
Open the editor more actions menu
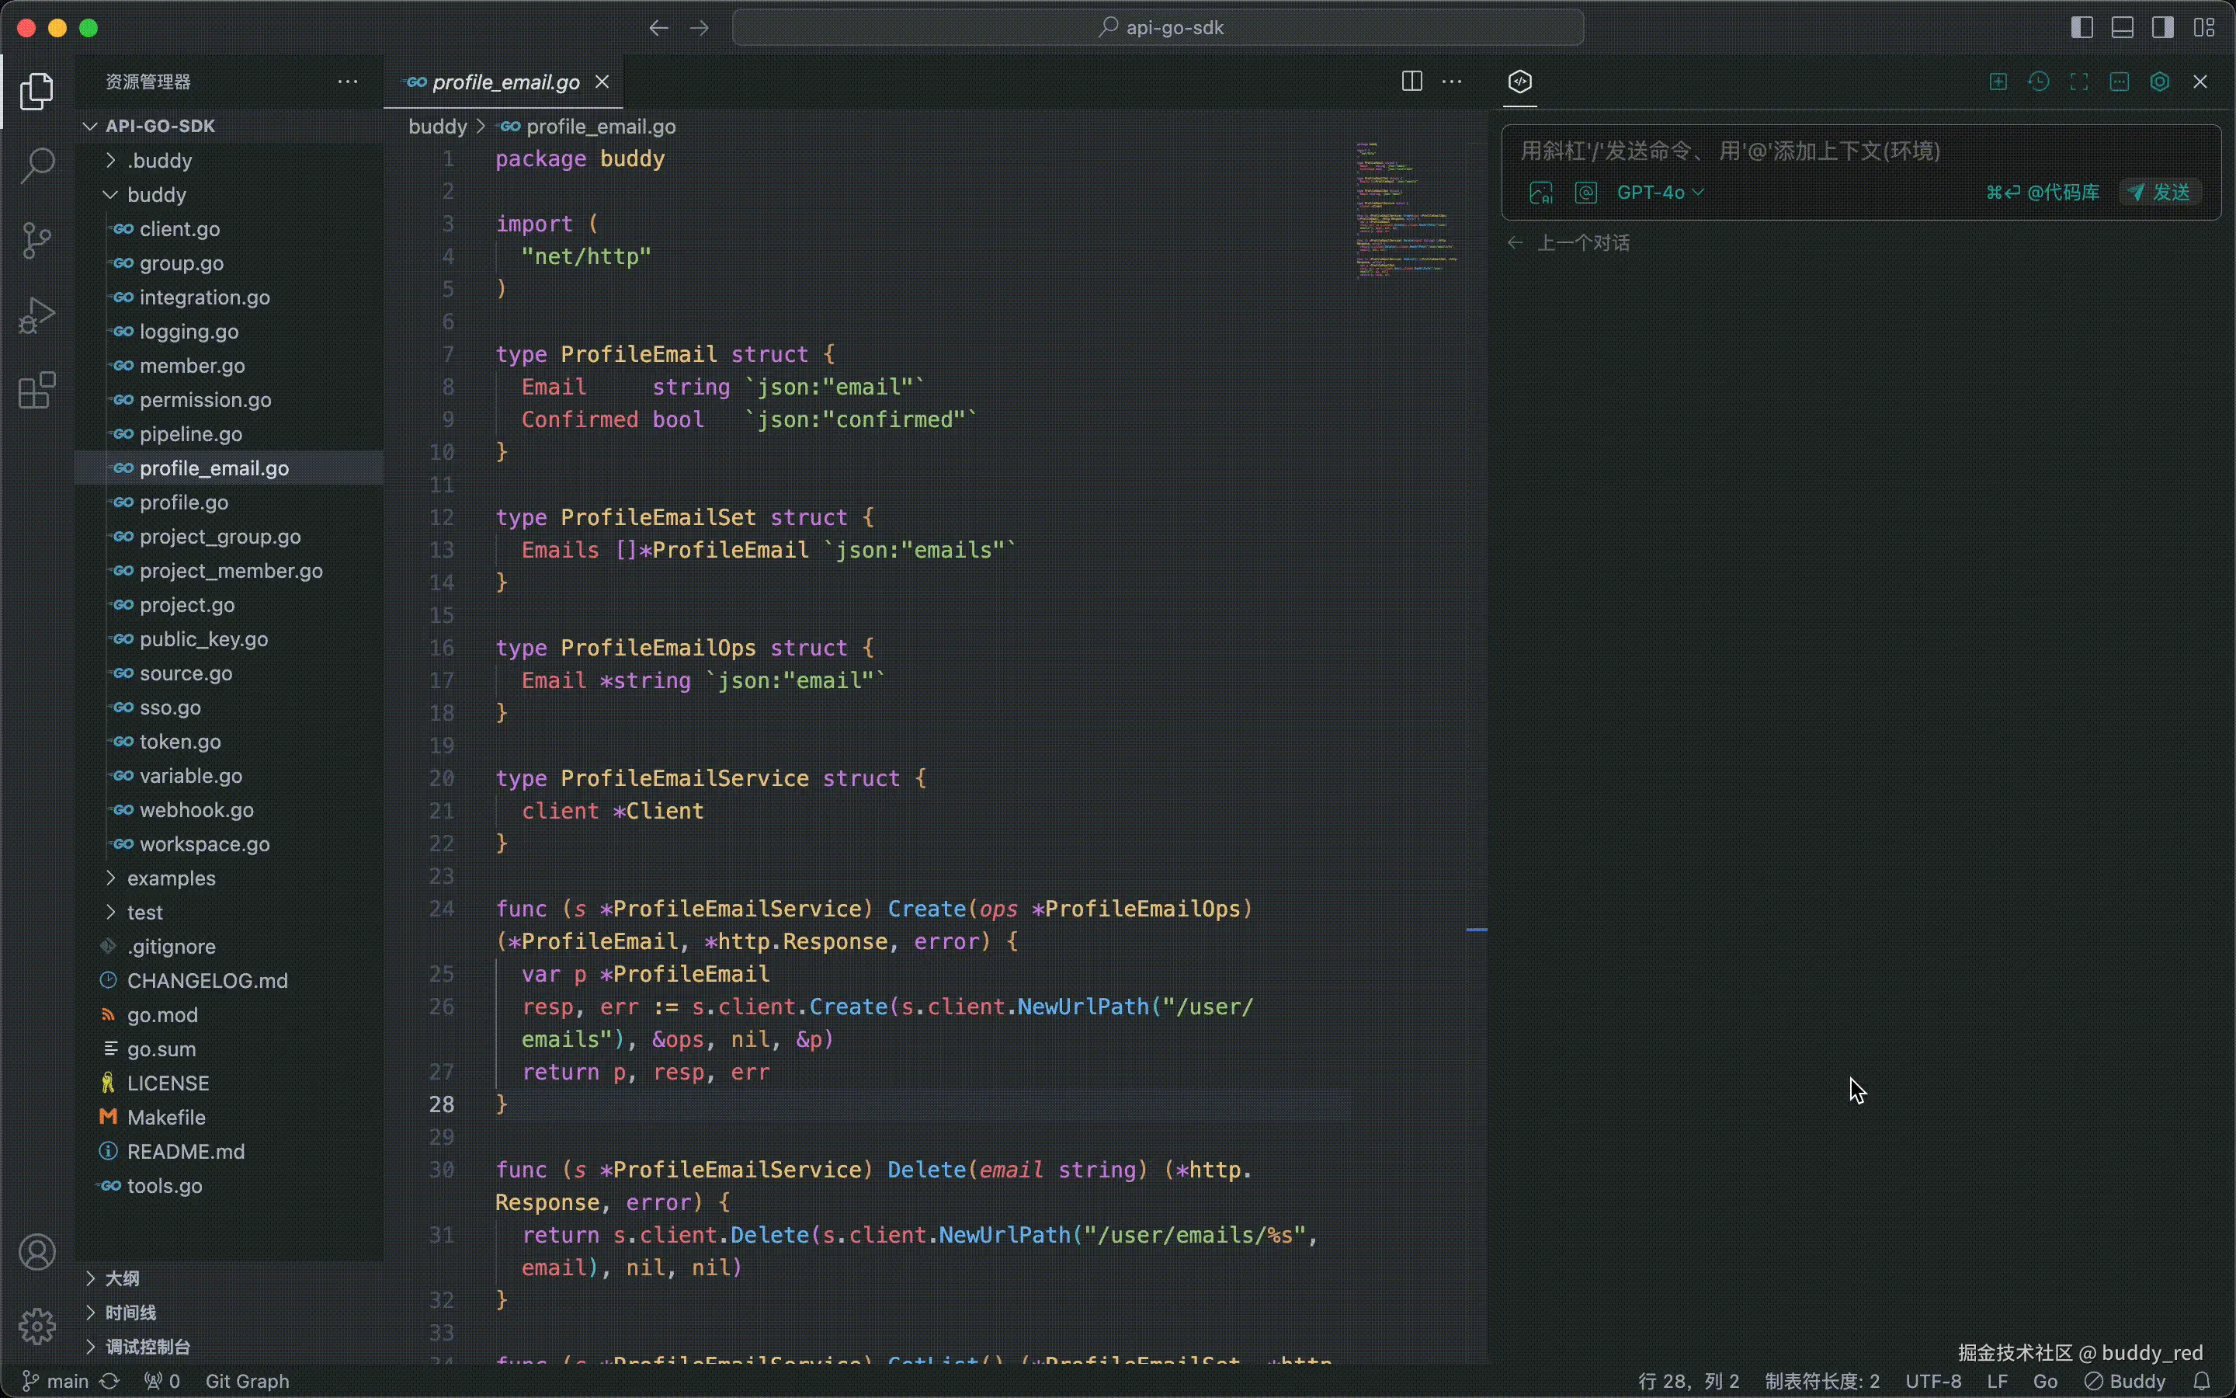[x=1450, y=82]
